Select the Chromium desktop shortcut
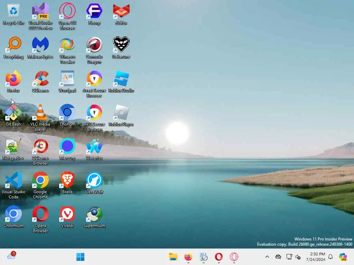Viewport: 354px width, 265px height. point(13,217)
